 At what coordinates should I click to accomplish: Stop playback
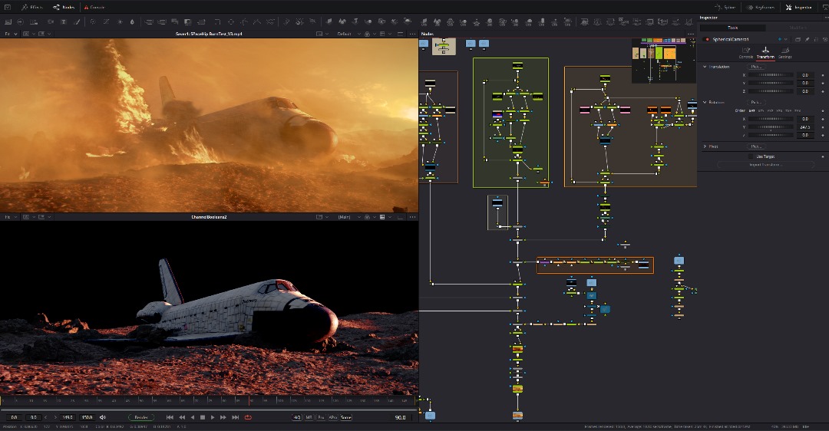(x=202, y=417)
